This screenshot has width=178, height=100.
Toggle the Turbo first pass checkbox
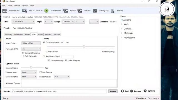pos(66,61)
